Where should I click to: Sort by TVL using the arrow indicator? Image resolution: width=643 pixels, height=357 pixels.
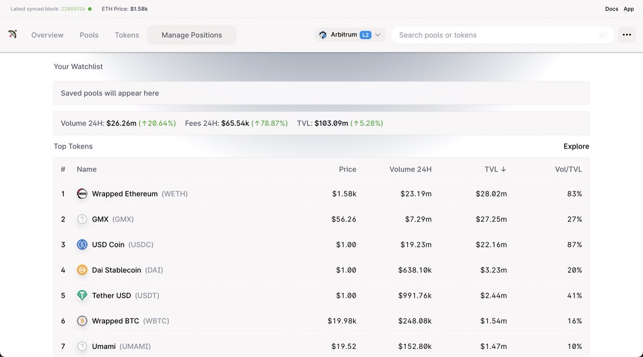tap(503, 169)
